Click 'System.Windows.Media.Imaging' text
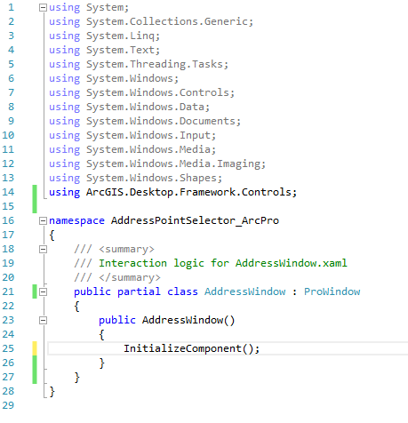 coord(173,164)
